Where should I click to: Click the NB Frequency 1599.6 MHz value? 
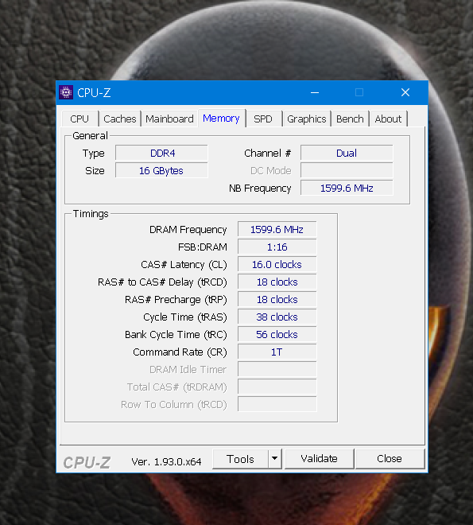(347, 189)
